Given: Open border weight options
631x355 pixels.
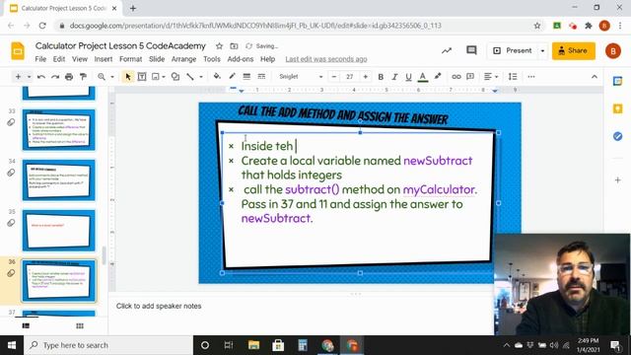Looking at the screenshot, I should coord(246,77).
